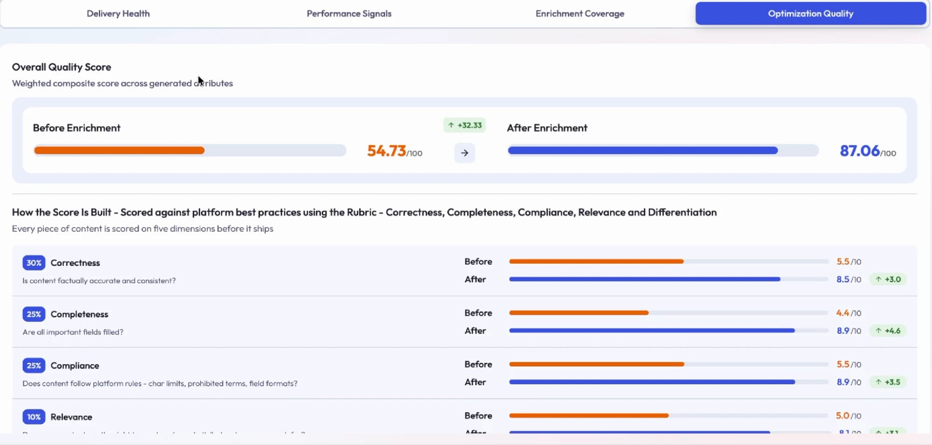
Task: Click the Completeness After blue bar
Action: point(652,331)
